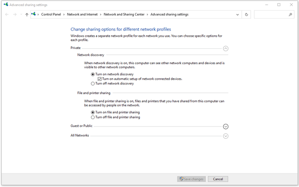Screen dimensions: 299x187
Task: Open Control Panel breadcrumb
Action: tap(51, 15)
